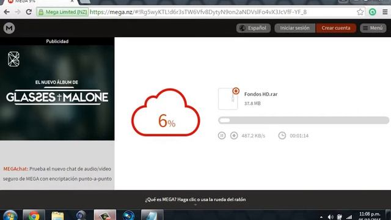Show hidden tray icons arrow
Screen dimensions: 391x220
pos(321,218)
